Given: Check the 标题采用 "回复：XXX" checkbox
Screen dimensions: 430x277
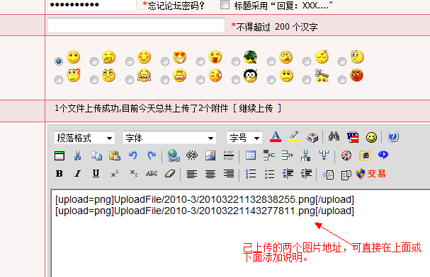Looking at the screenshot, I should point(225,5).
